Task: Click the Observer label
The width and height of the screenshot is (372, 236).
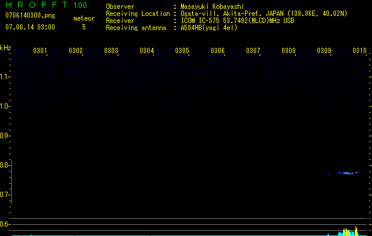Action: (x=120, y=6)
